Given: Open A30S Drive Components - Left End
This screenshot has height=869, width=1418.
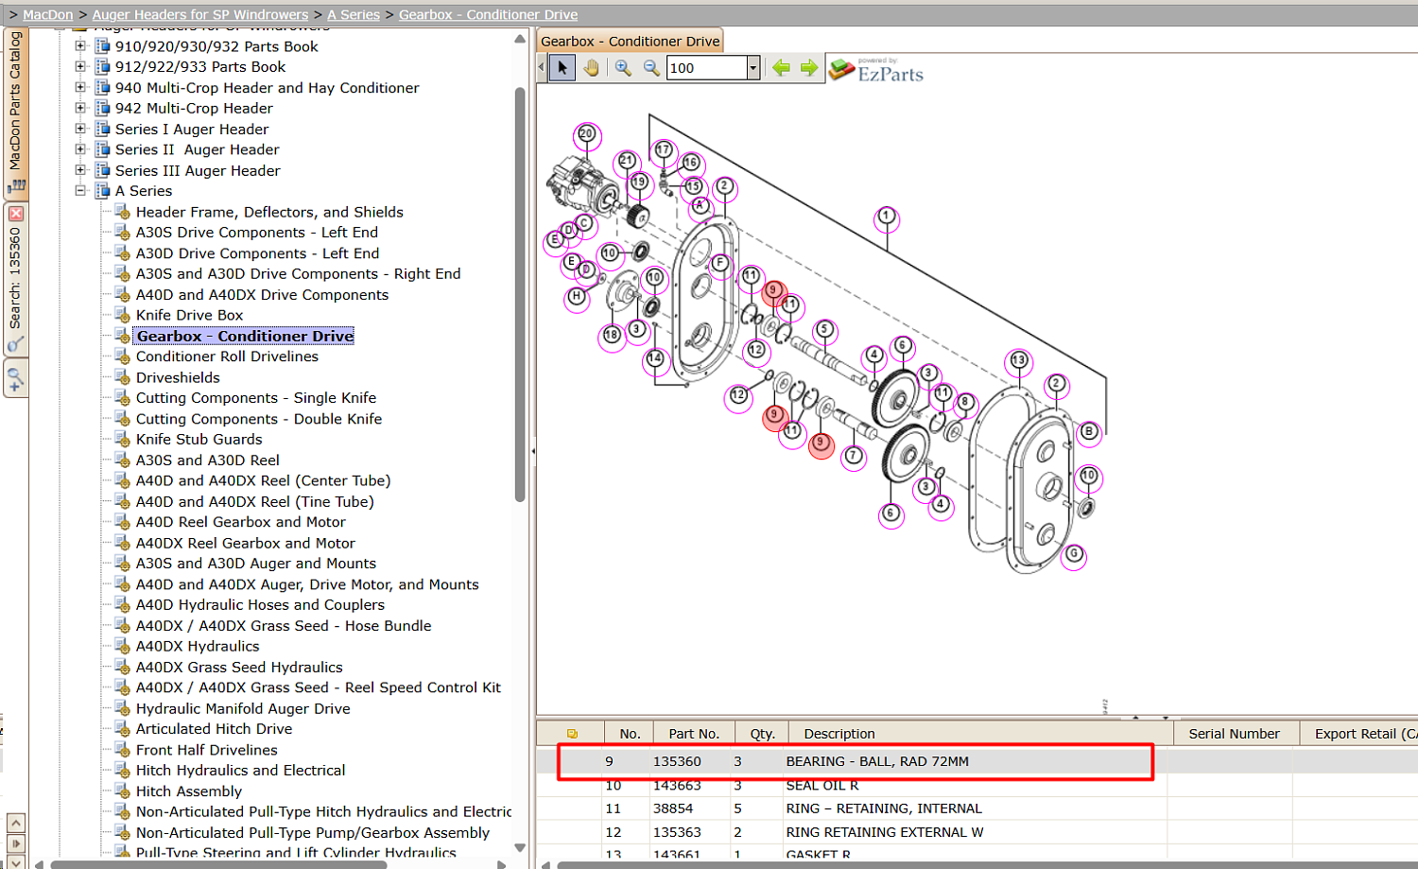Looking at the screenshot, I should coord(257,233).
